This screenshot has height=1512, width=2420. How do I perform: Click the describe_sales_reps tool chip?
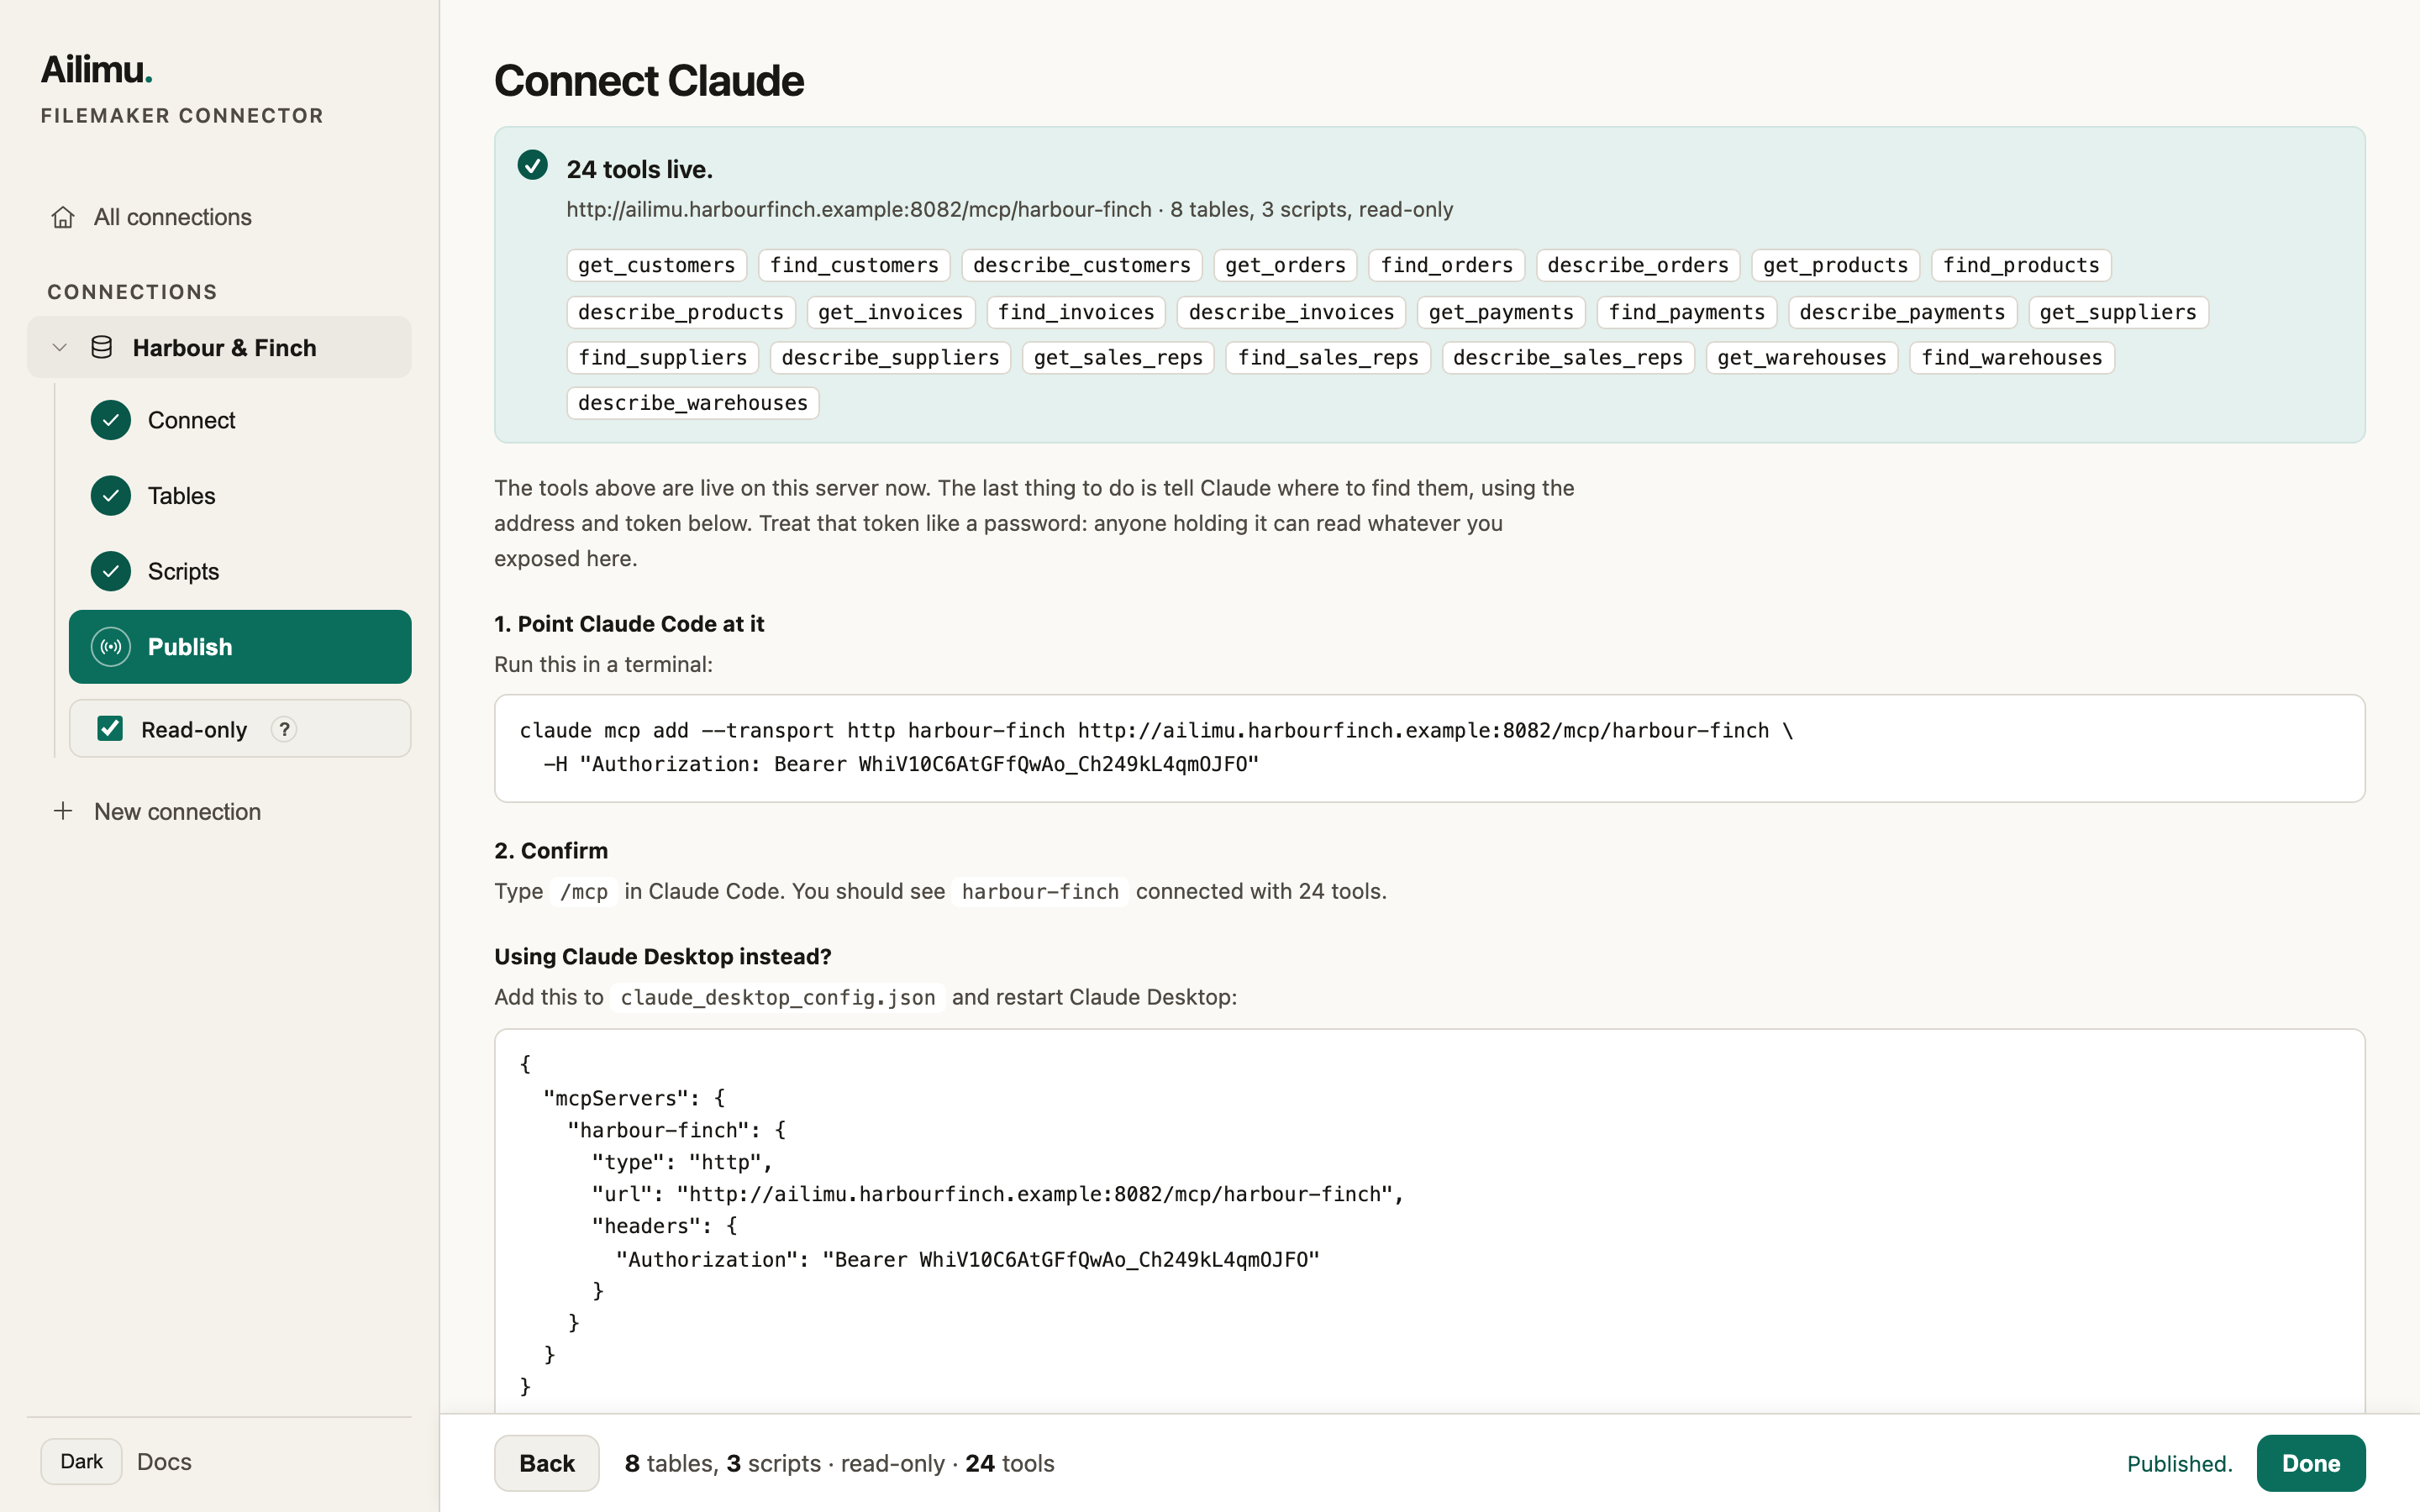coord(1568,357)
